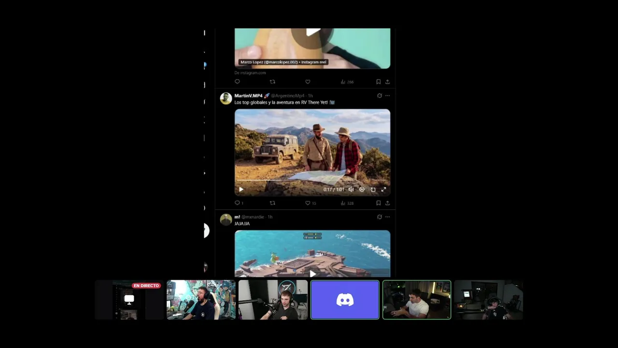
Task: Open the @ArgentinoMp4 handle link
Action: (288, 96)
